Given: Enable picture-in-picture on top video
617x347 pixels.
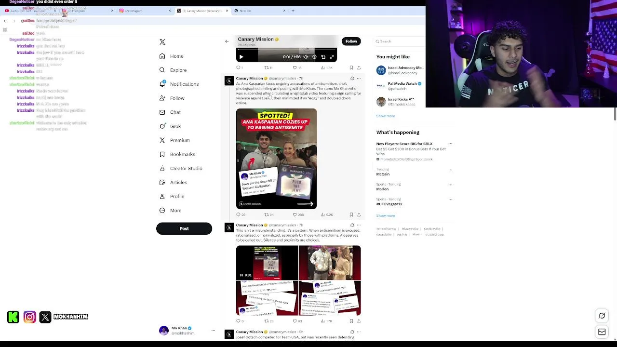Looking at the screenshot, I should [x=323, y=57].
